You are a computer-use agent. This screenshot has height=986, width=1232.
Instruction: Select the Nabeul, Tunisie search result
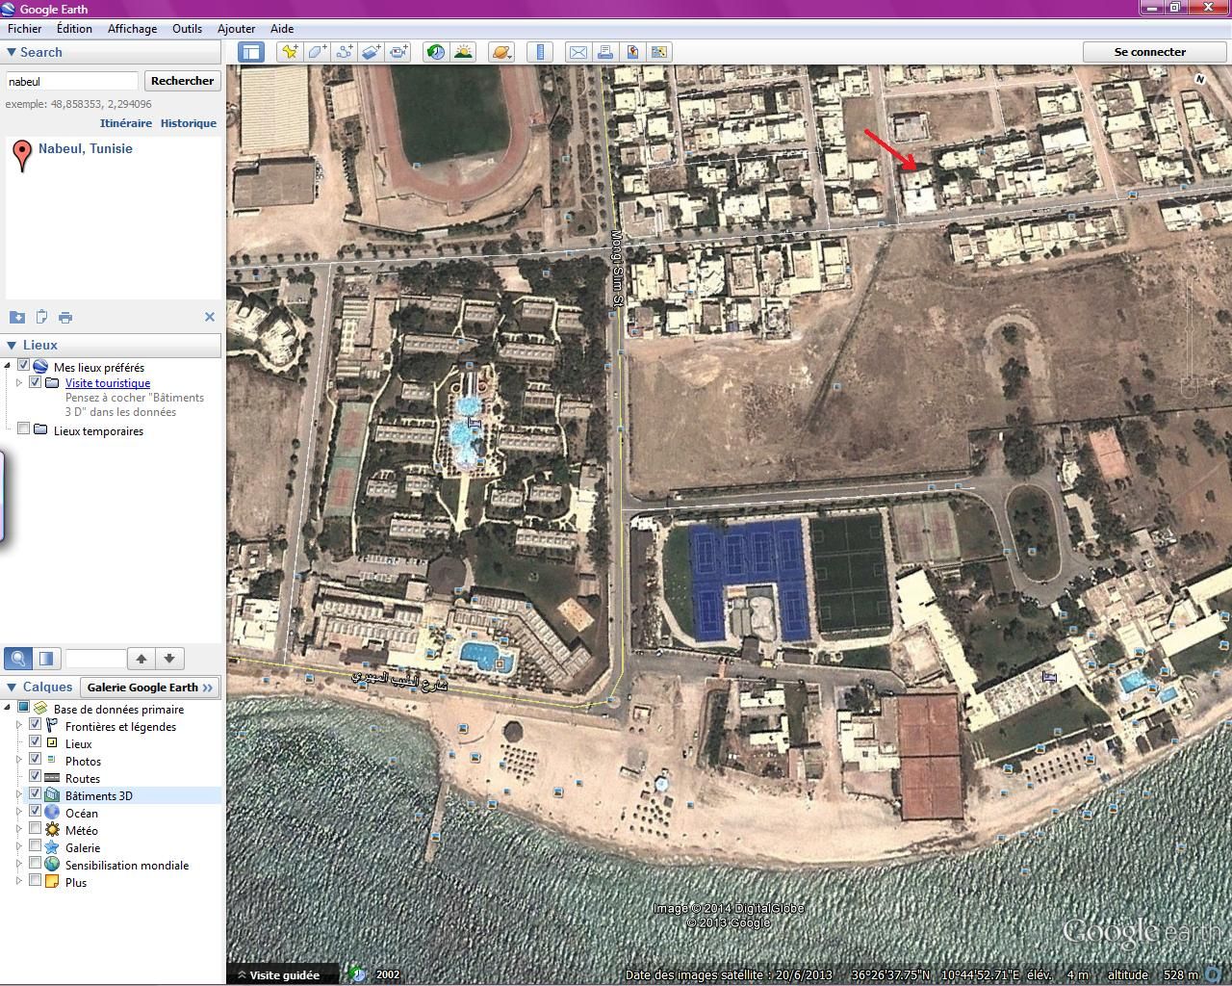click(x=86, y=148)
